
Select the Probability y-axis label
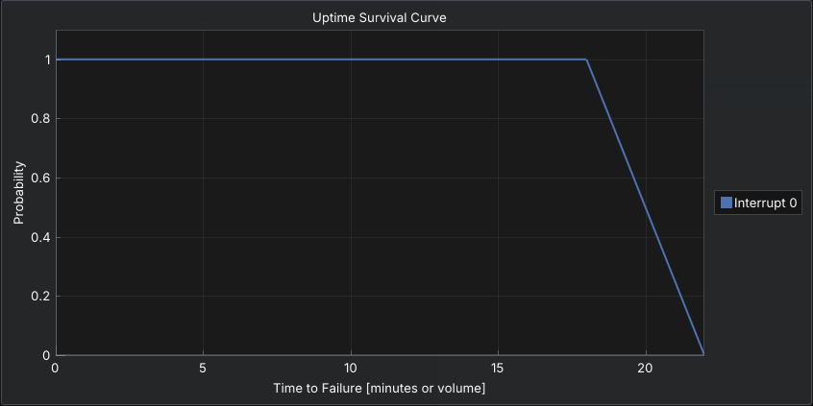point(18,192)
